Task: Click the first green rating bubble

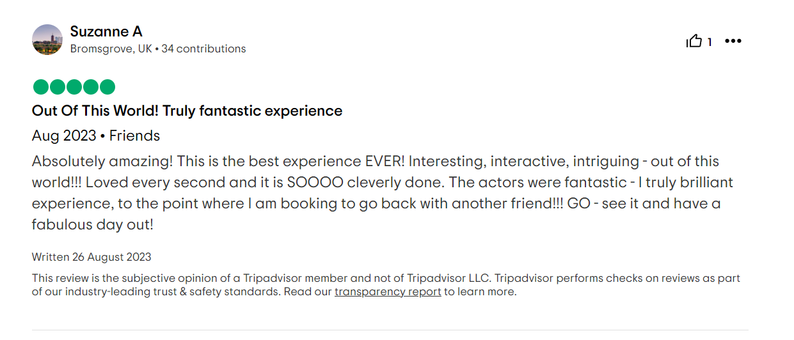Action: click(x=41, y=87)
